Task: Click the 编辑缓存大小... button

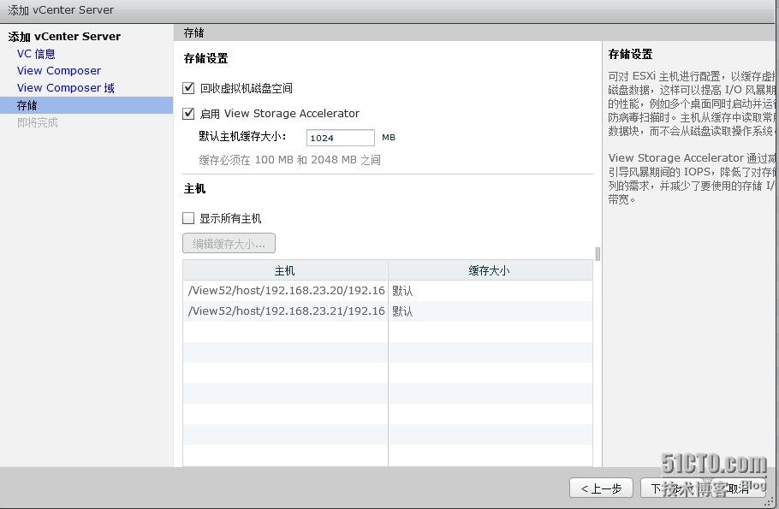Action: click(x=229, y=243)
